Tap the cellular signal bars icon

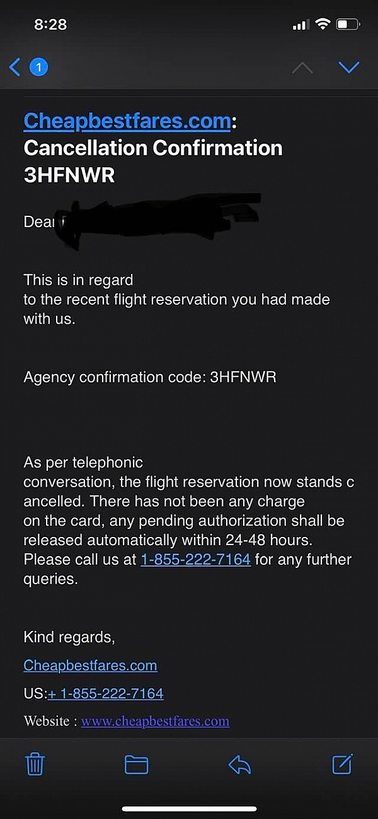click(x=299, y=25)
